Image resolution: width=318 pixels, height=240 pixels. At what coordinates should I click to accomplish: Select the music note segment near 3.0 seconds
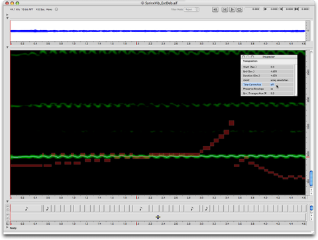pyautogui.click(x=206, y=208)
